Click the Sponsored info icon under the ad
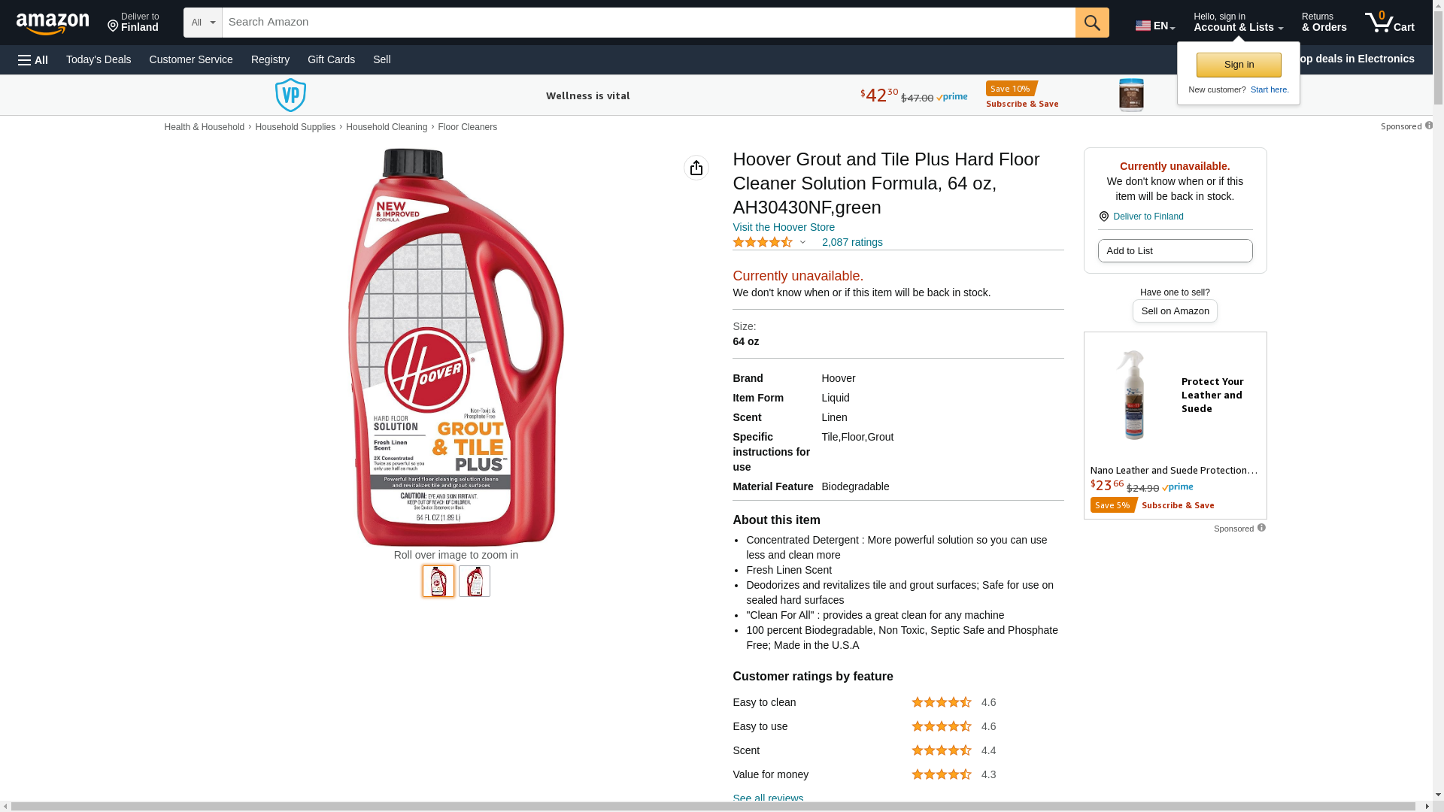Viewport: 1444px width, 812px height. [1261, 528]
